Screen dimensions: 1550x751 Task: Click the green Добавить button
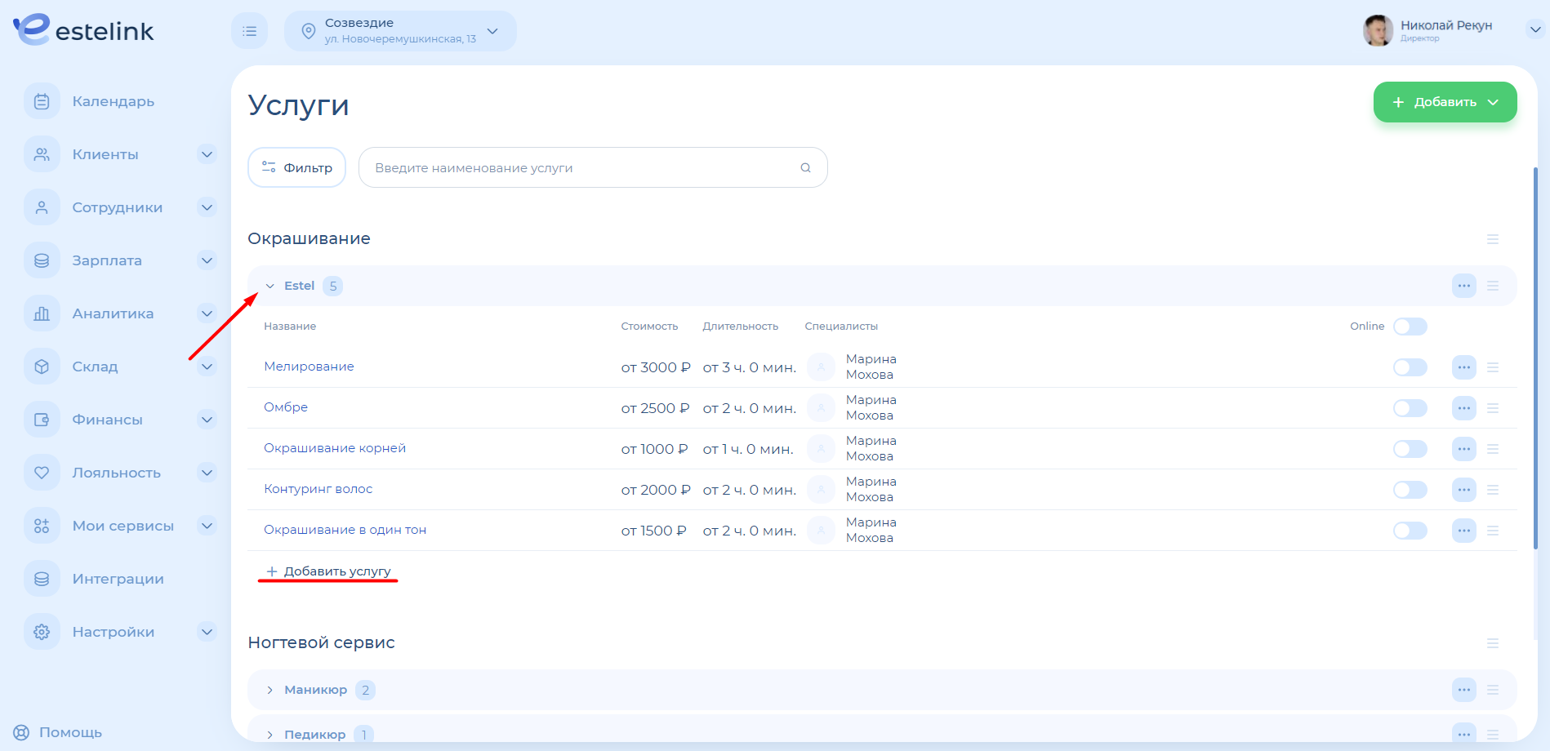pos(1444,102)
